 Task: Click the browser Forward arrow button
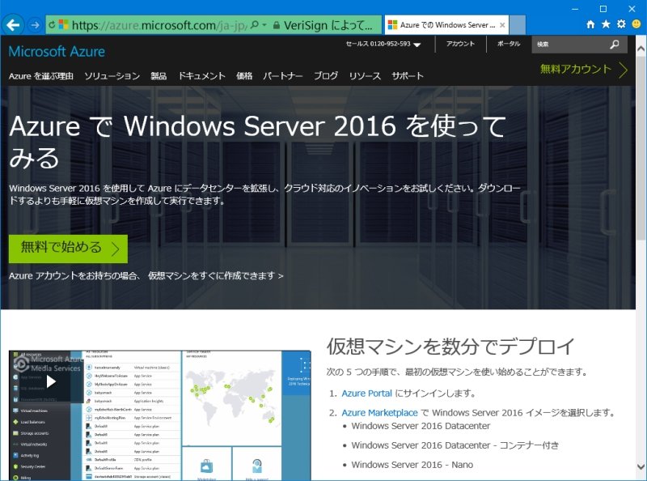coord(35,25)
